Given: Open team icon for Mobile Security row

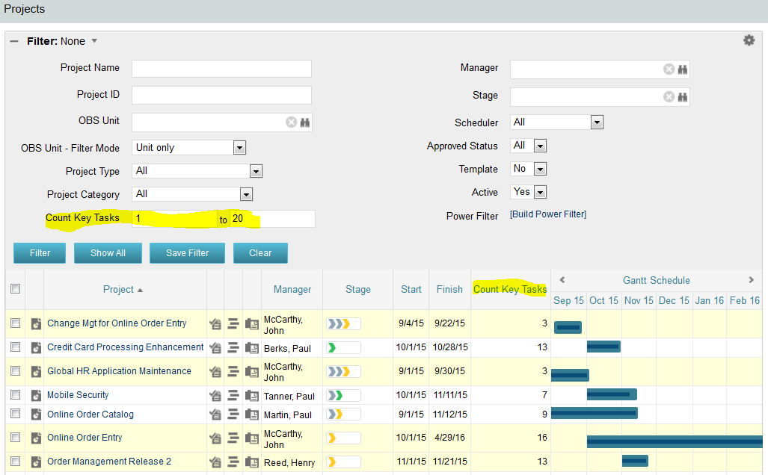Looking at the screenshot, I should [252, 395].
